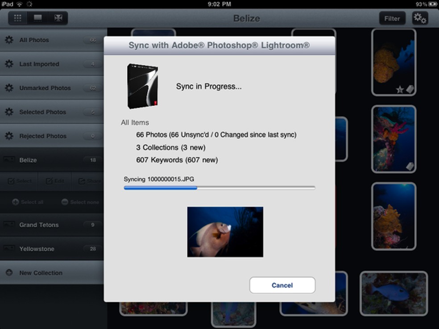Click the fish preview image in dialog

point(225,232)
